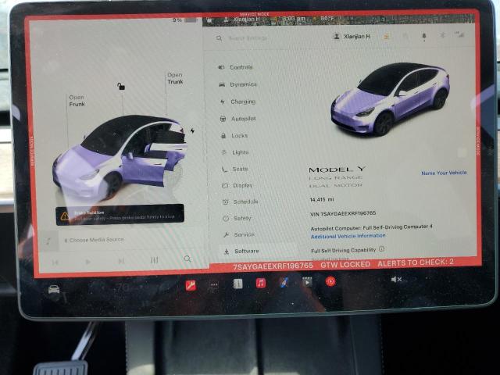Screen dimensions: 500x375
Task: Tap Open Trunk on the car view
Action: (175, 78)
